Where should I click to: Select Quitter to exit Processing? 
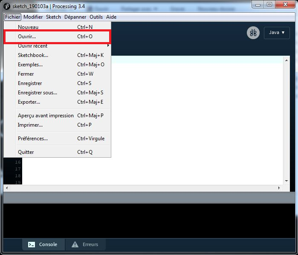point(57,152)
